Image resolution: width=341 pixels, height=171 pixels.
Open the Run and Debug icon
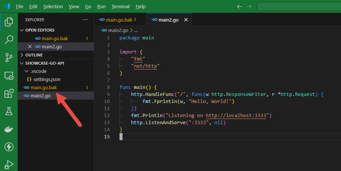tap(9, 165)
